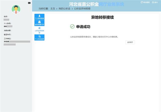Open 个人历史业务 history menu
161x112 pixels.
(39, 38)
